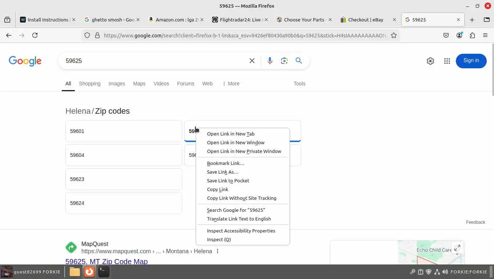This screenshot has width=494, height=279.
Task: Open the Firefox View icon at tab strip start
Action: coord(7,20)
